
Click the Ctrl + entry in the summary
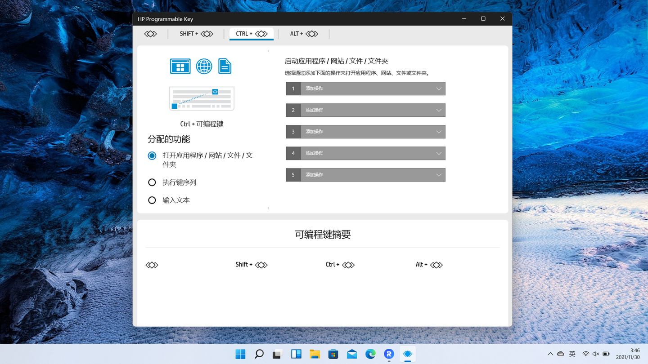point(340,265)
